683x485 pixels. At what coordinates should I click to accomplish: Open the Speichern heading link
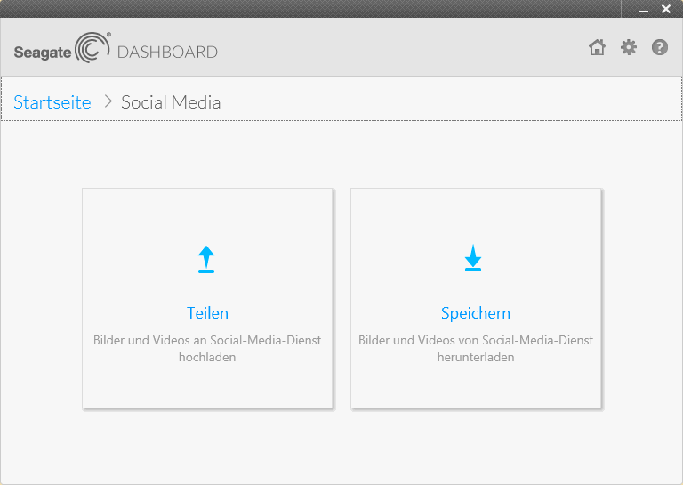[x=476, y=313]
